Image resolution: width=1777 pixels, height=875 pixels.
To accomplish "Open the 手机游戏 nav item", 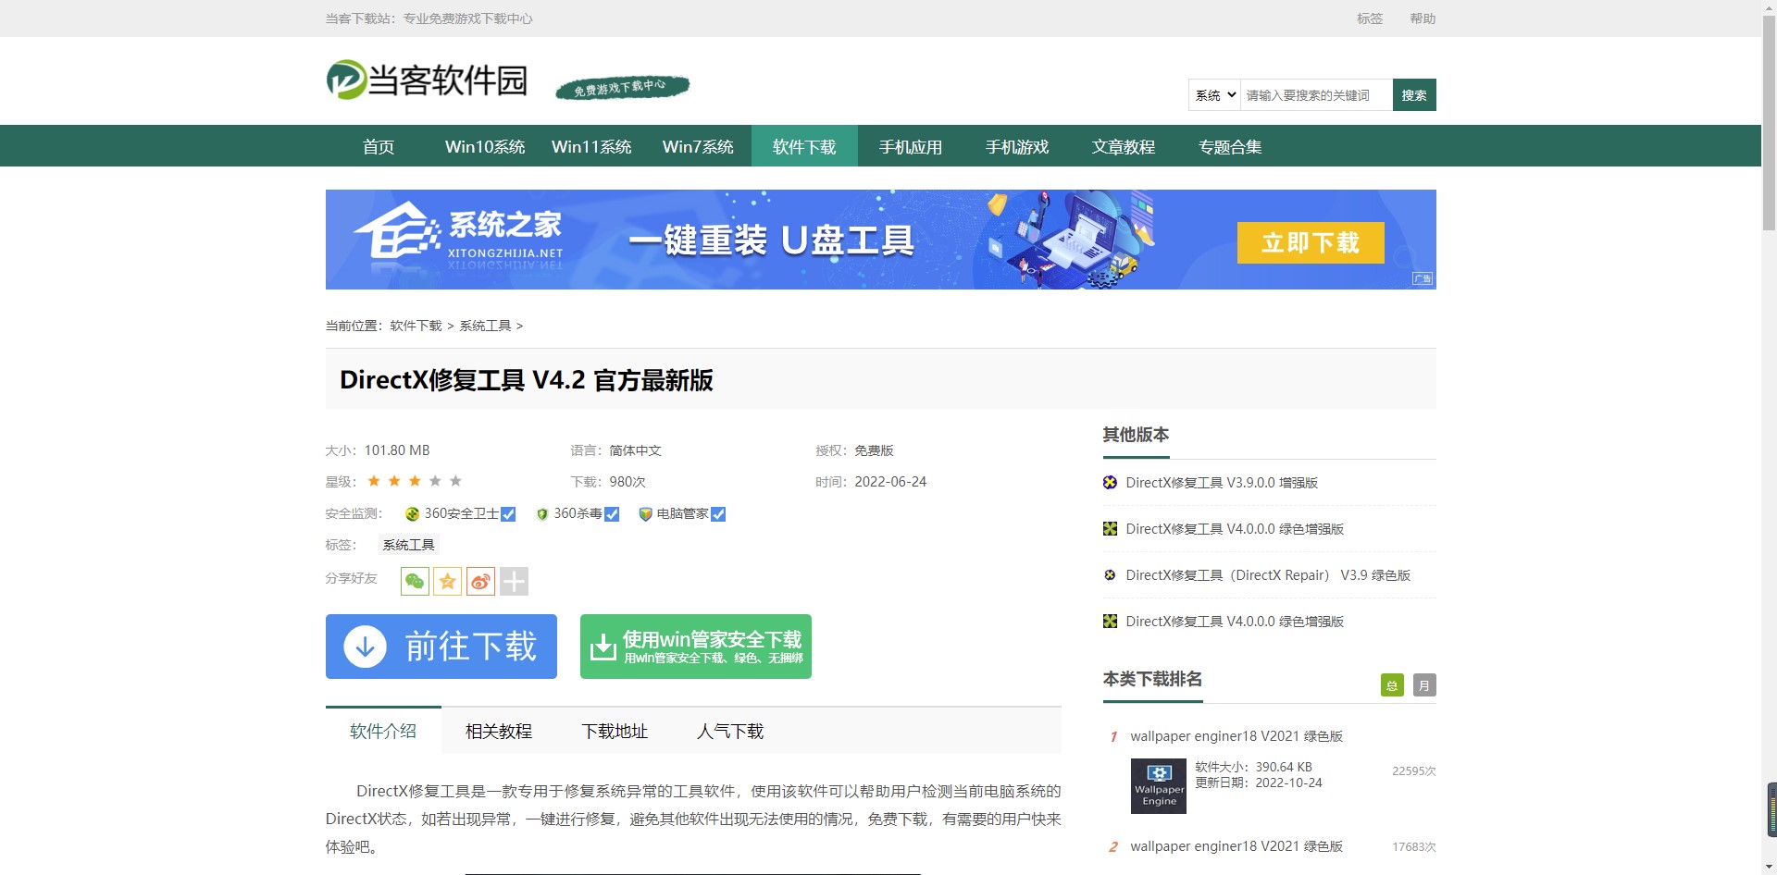I will pyautogui.click(x=1017, y=146).
